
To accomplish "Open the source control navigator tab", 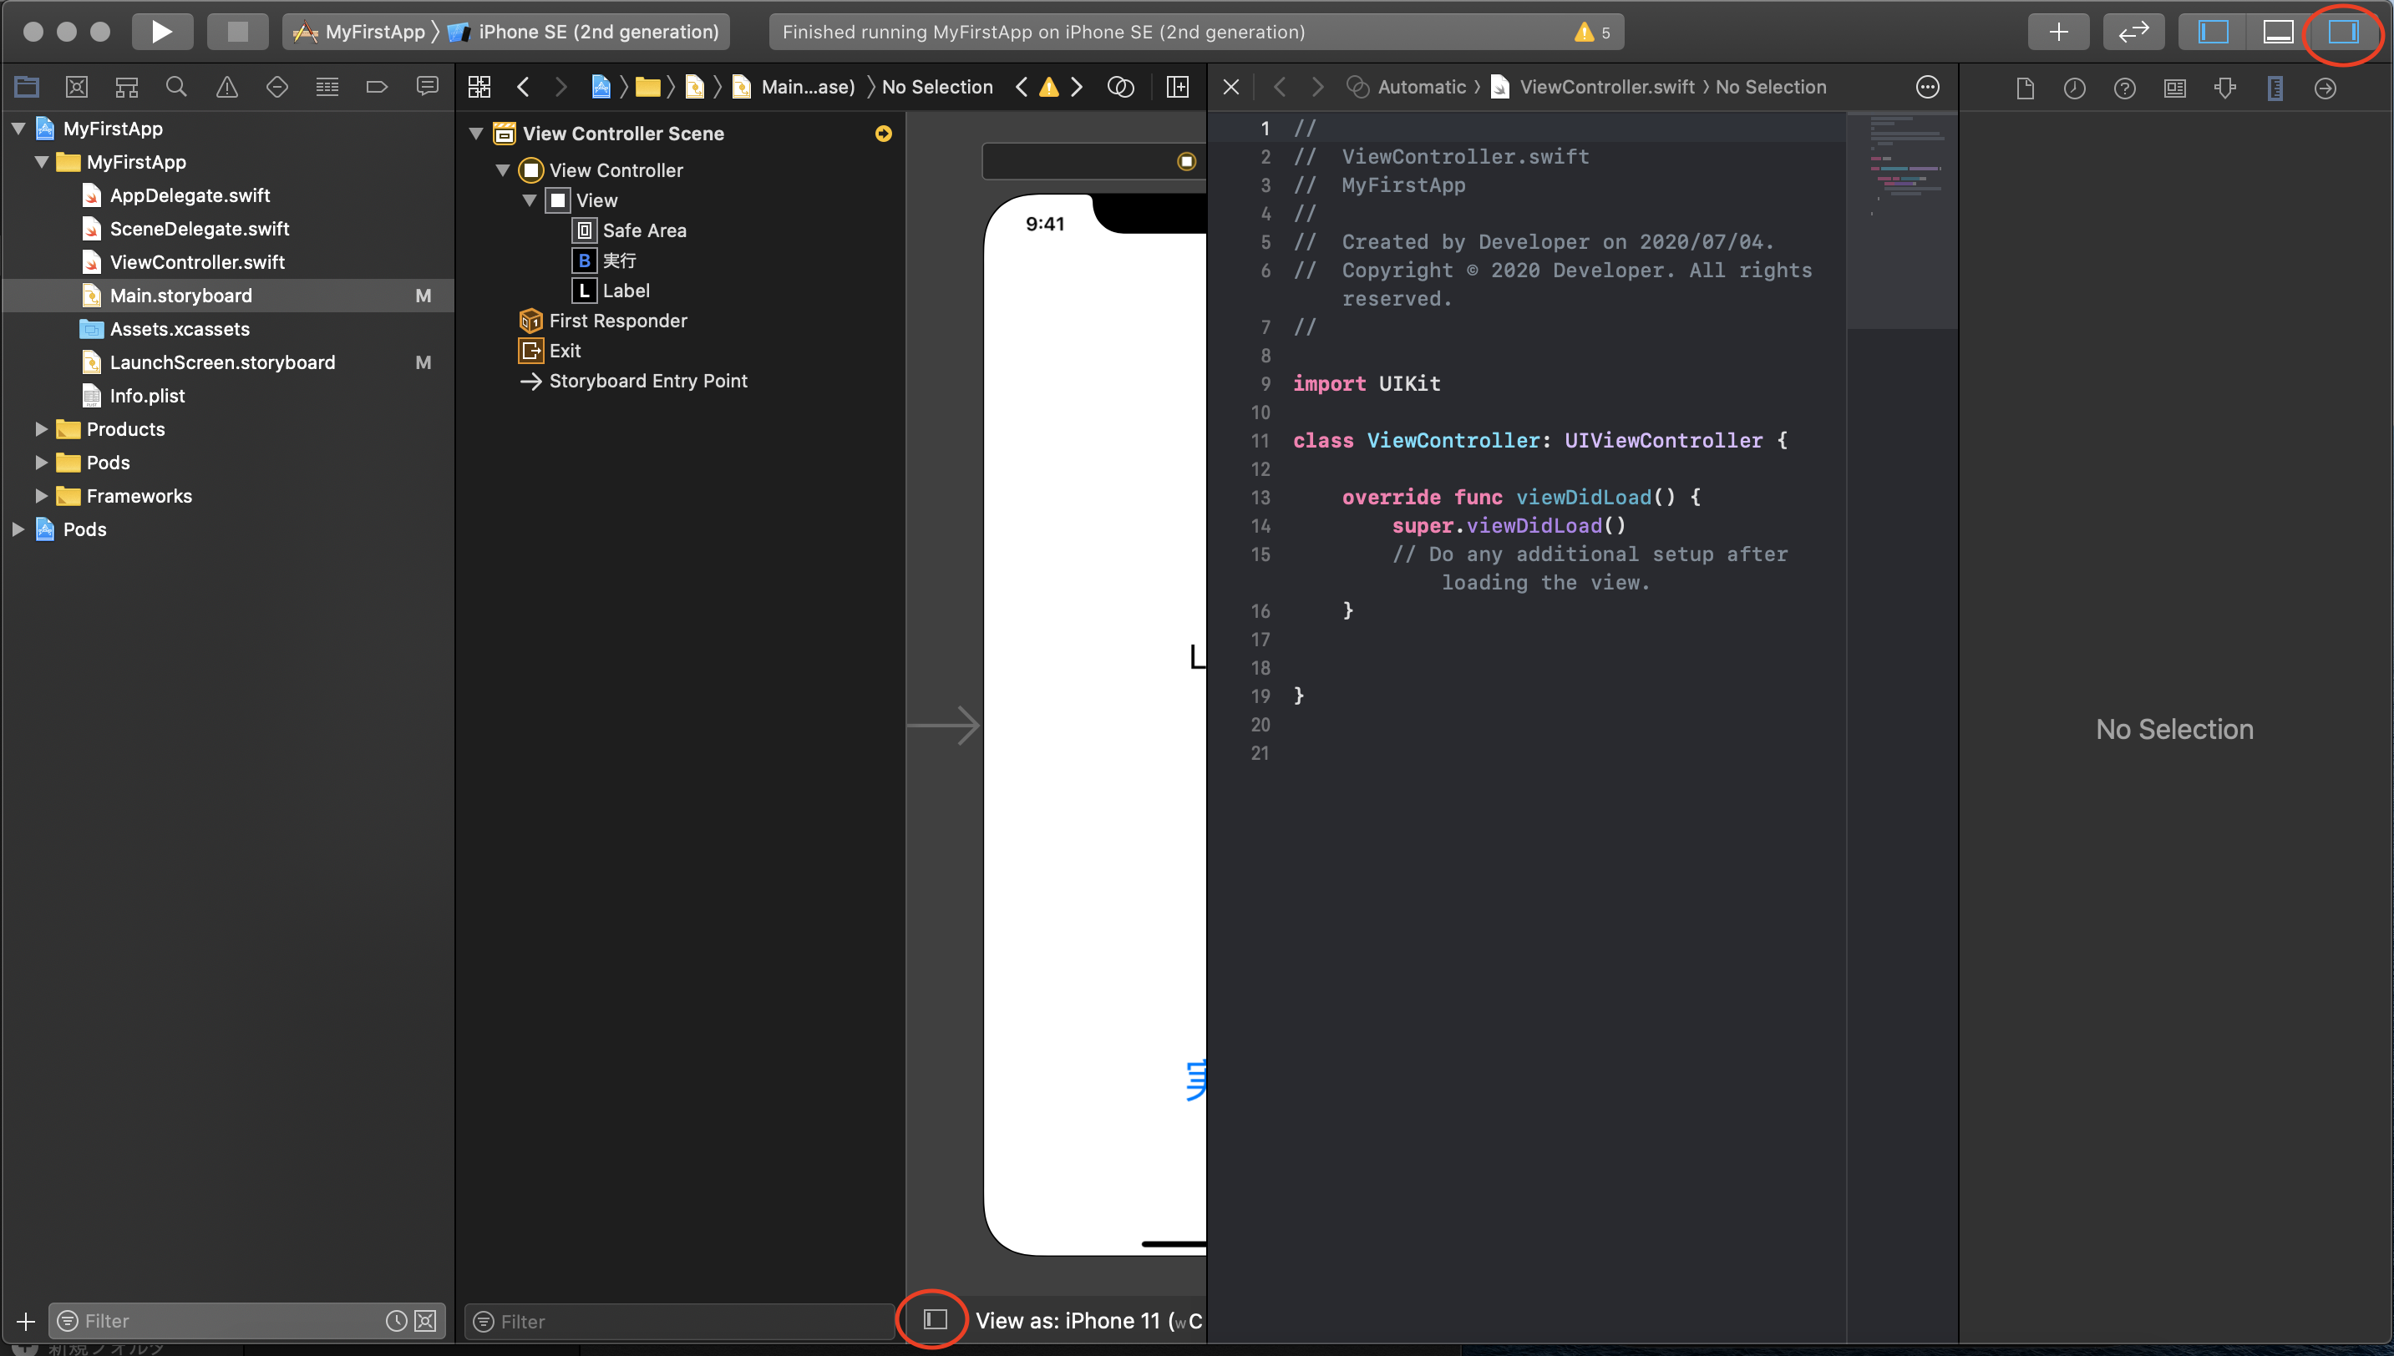I will point(76,88).
